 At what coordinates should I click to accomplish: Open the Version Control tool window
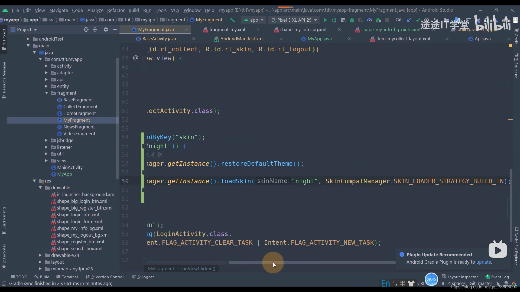click(x=105, y=277)
